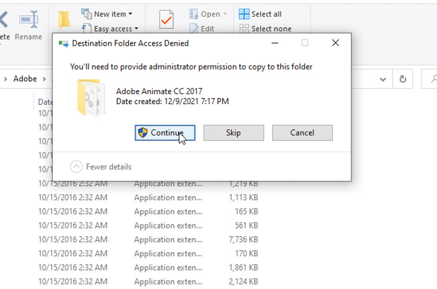Click the Properties checkmark icon
437x289 pixels.
[x=166, y=20]
